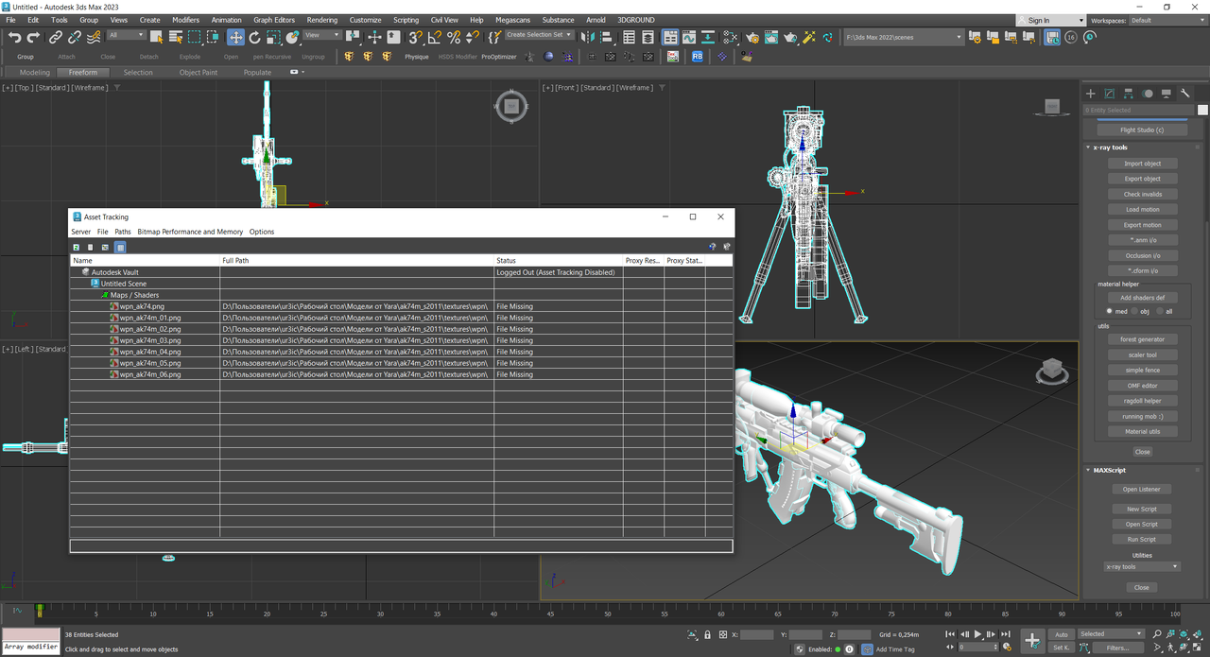Click the Time Configuration icon
Image resolution: width=1210 pixels, height=657 pixels.
[x=1005, y=648]
